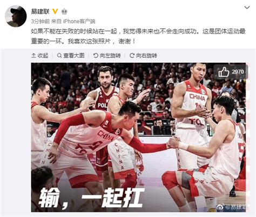Open the basketball team photo
256x217 pixels.
(138, 137)
